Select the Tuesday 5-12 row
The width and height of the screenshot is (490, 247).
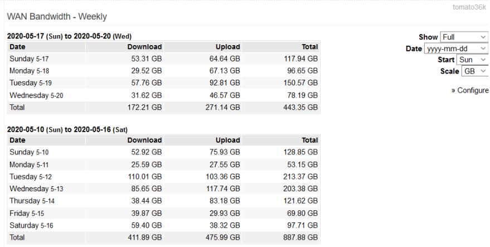click(x=163, y=177)
